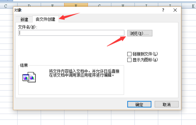196x125 pixels.
Task: Focus the 文件名 text field
Action: (x=71, y=33)
